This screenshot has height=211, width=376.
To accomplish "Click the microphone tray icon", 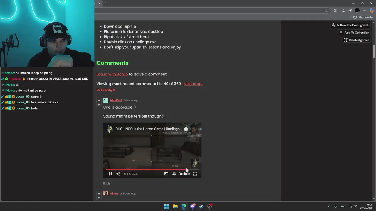I will (x=336, y=206).
